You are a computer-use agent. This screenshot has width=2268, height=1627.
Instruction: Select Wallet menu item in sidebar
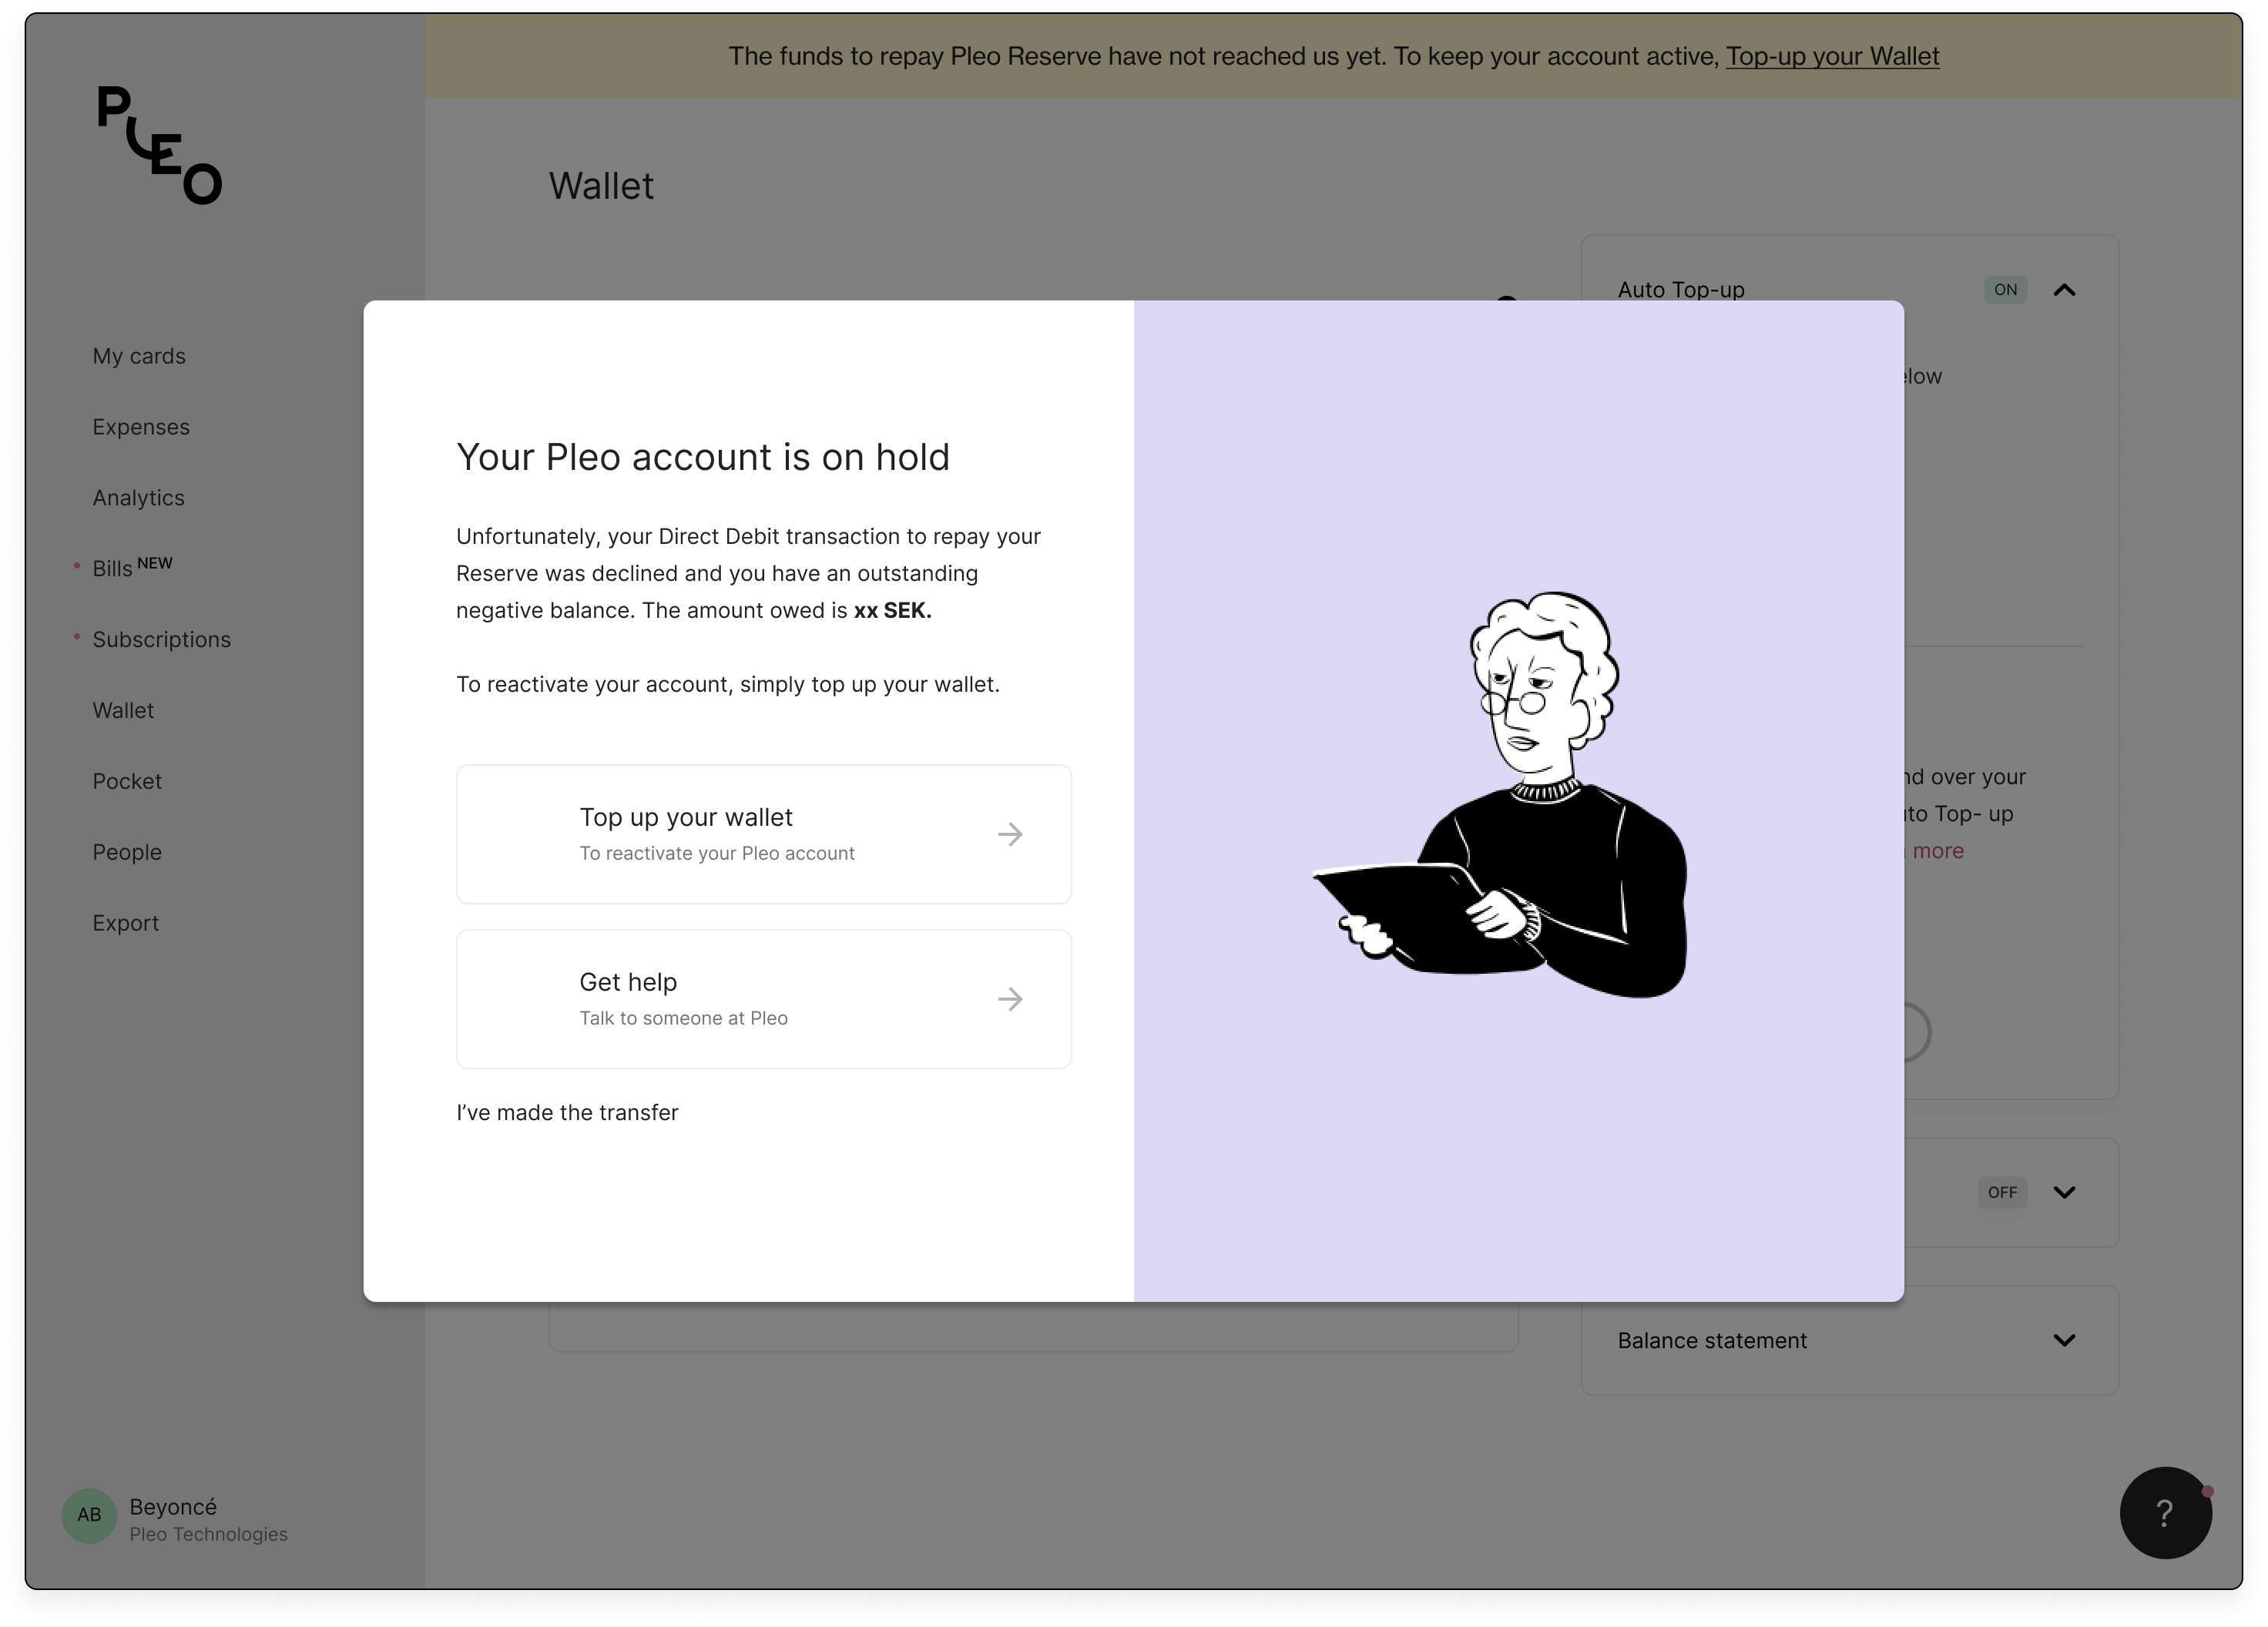tap(123, 710)
